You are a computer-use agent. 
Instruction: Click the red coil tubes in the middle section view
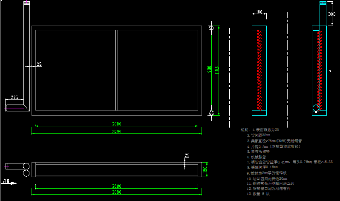point(259,70)
